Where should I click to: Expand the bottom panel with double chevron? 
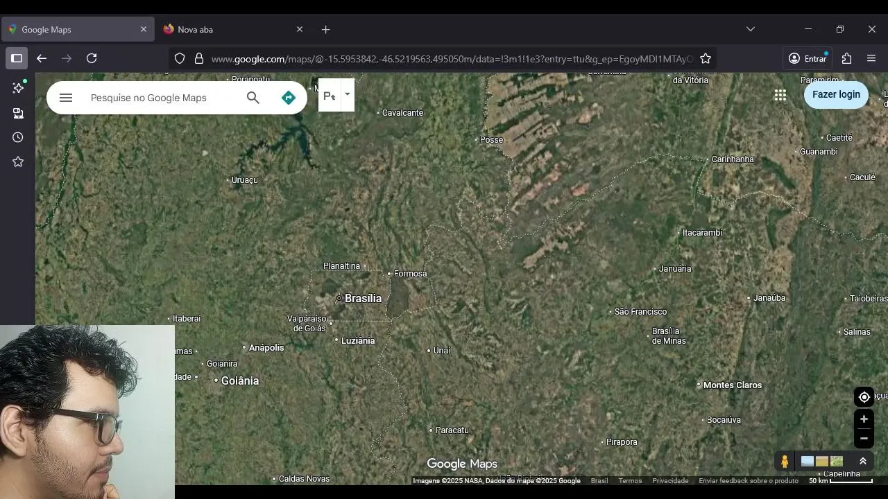pyautogui.click(x=863, y=462)
